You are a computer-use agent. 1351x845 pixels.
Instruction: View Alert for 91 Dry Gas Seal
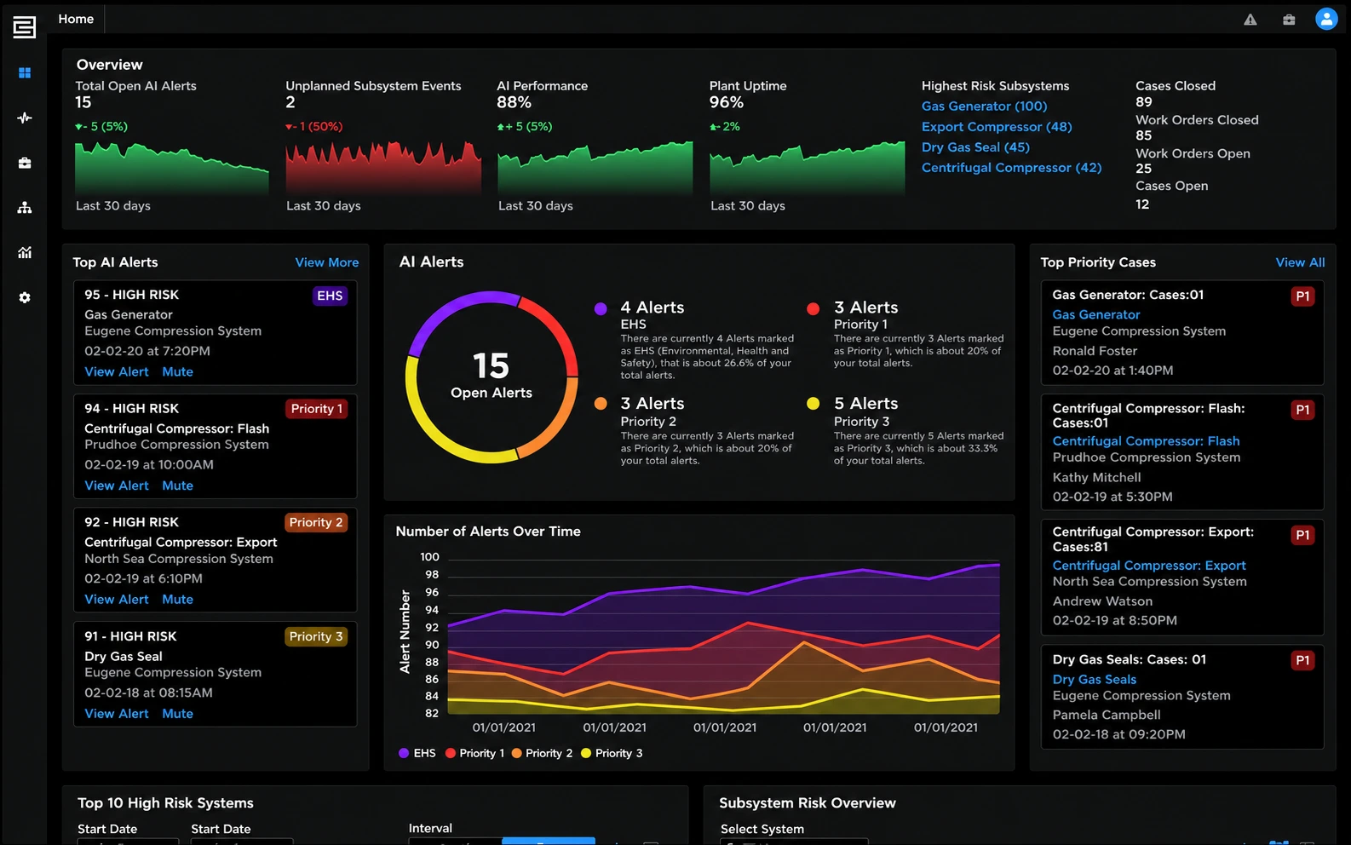tap(117, 714)
